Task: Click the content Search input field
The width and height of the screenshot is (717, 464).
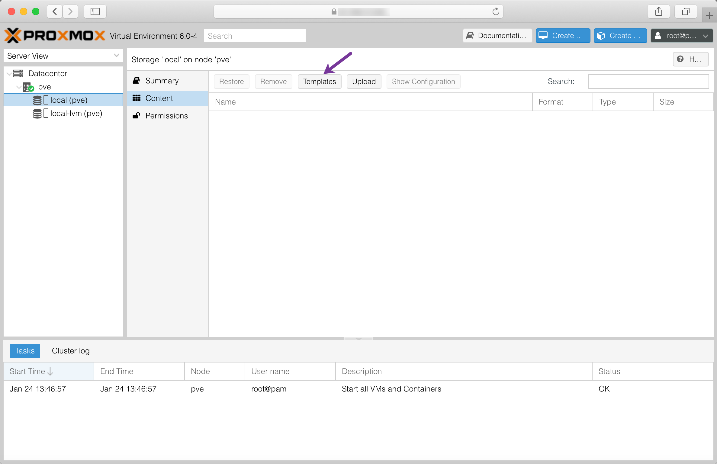Action: (x=648, y=82)
